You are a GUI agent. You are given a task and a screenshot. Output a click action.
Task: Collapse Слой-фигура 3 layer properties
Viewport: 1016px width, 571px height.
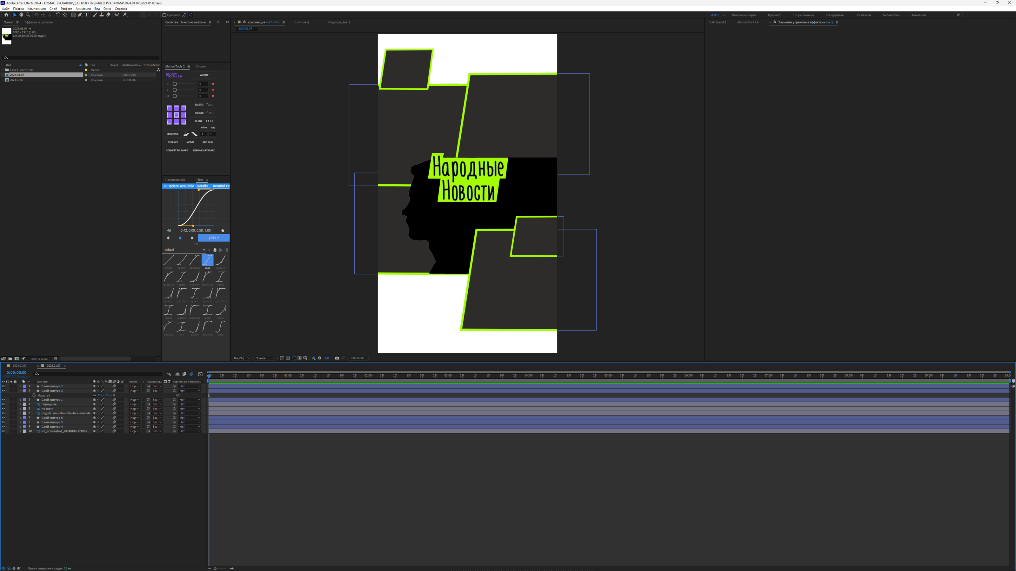click(x=21, y=391)
